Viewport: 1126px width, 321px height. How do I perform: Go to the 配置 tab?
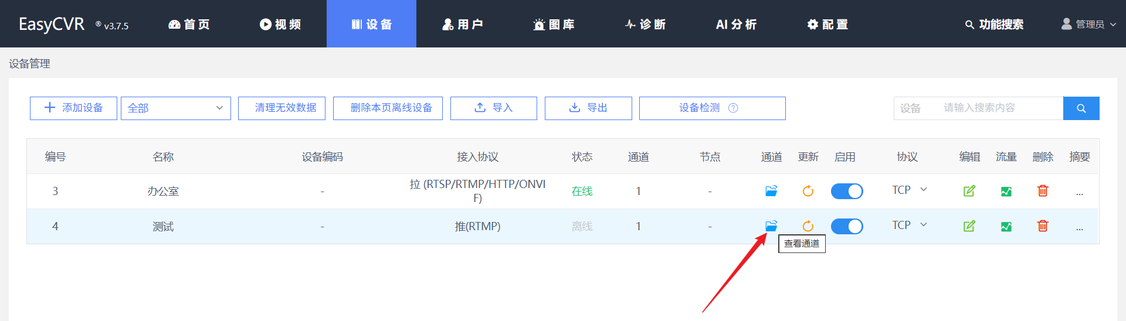(827, 24)
